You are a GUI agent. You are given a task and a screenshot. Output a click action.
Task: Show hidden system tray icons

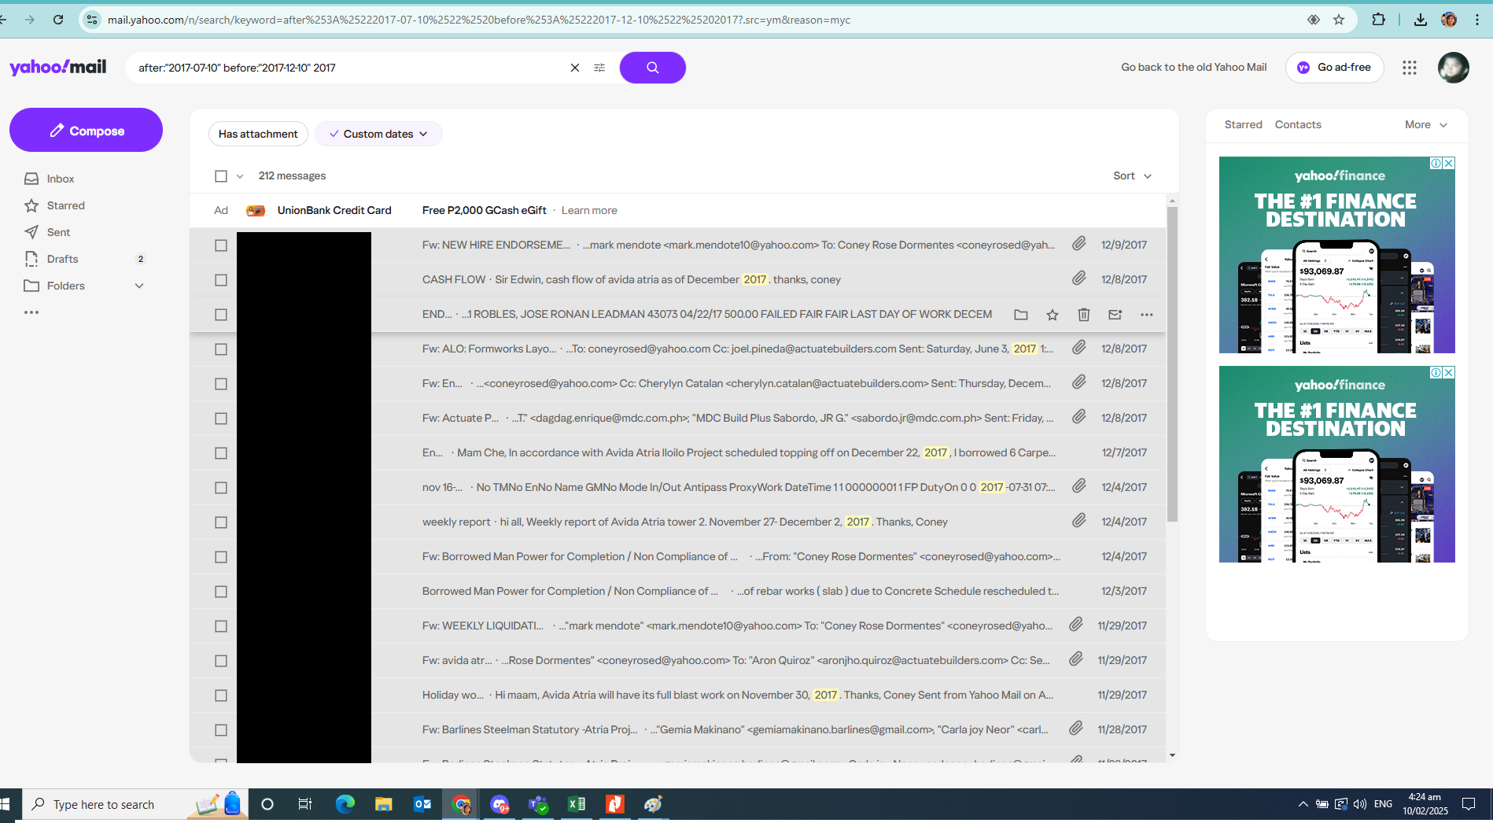click(x=1303, y=804)
